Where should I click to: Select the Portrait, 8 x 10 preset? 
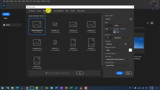click(37, 63)
